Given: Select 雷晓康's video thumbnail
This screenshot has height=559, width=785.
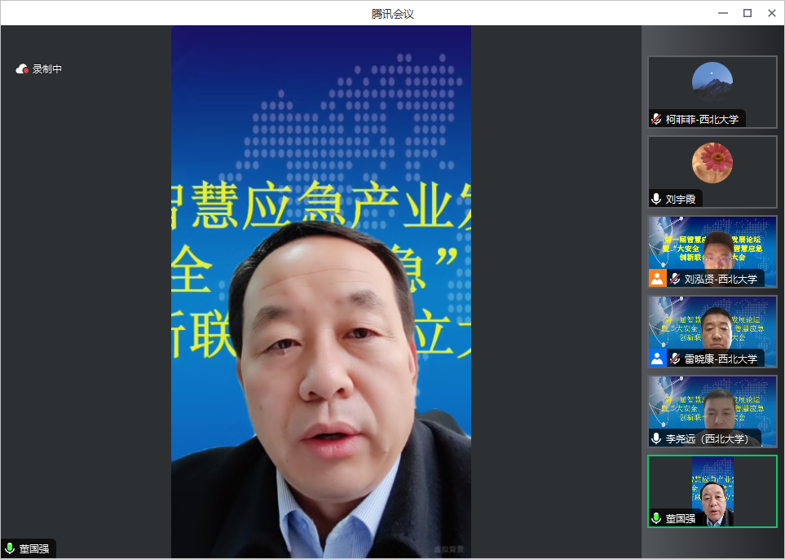Looking at the screenshot, I should (712, 324).
